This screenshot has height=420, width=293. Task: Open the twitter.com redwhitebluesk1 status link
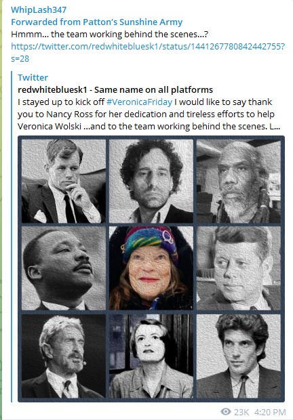148,53
